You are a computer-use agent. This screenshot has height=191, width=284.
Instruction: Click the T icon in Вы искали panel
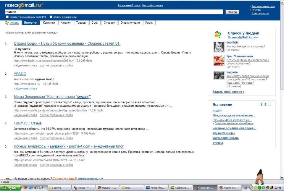pos(266,104)
